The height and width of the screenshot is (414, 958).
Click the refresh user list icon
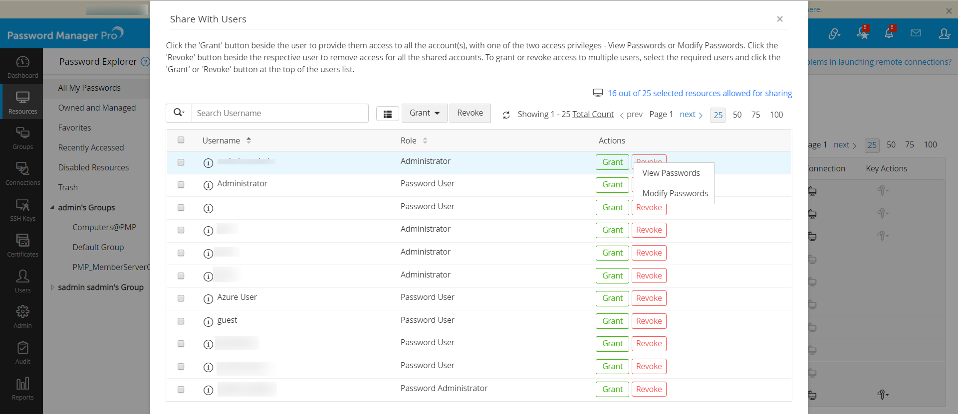coord(506,115)
